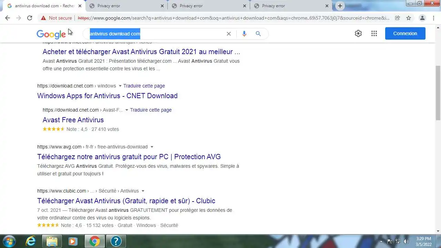Click the Connexion sign-in button
The width and height of the screenshot is (441, 248).
coord(405,33)
